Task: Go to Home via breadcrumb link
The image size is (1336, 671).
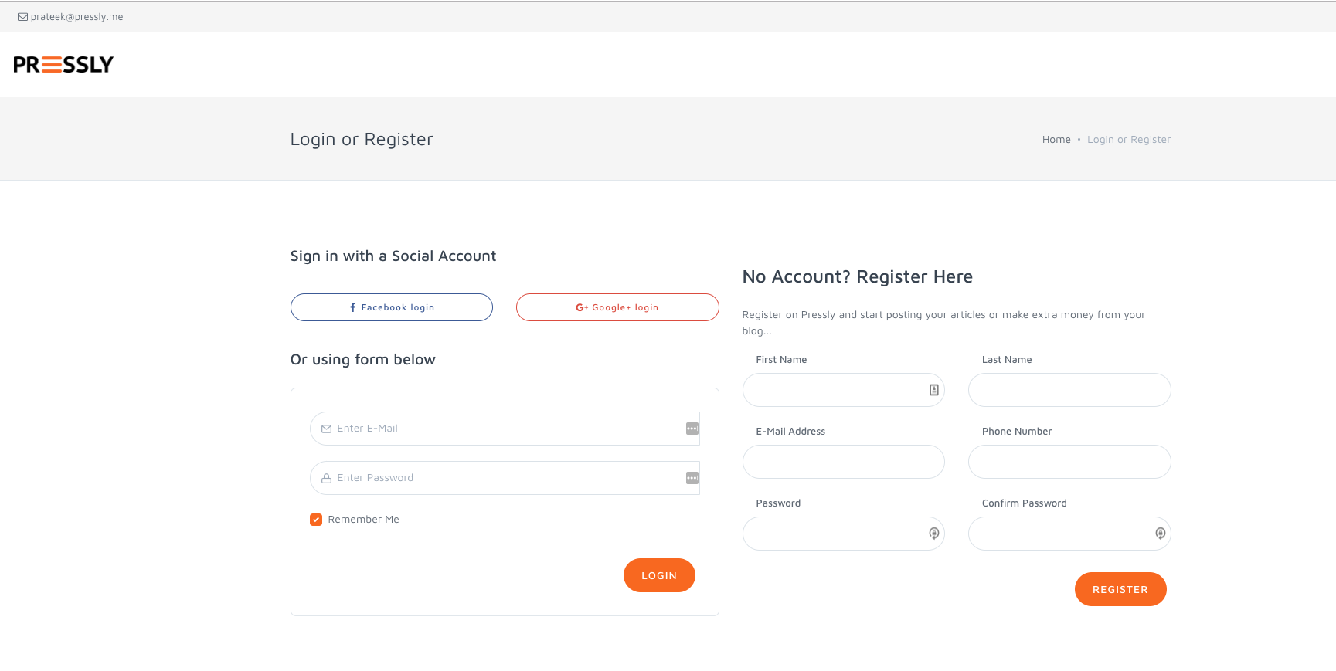Action: tap(1056, 140)
